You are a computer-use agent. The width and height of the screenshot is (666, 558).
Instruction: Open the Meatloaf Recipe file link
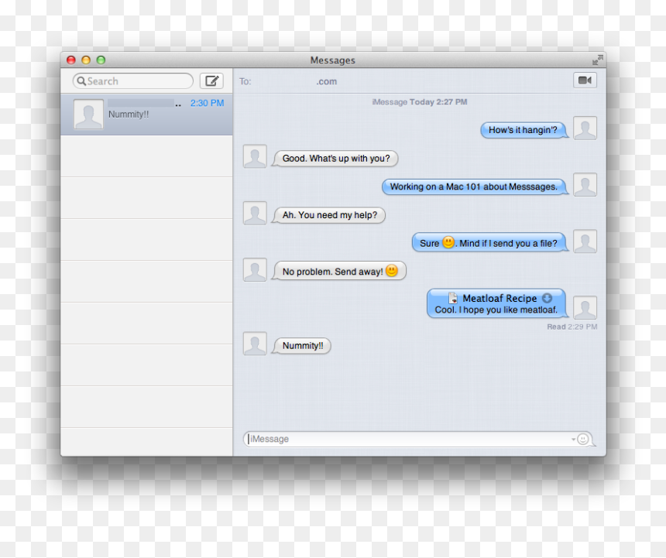point(499,298)
